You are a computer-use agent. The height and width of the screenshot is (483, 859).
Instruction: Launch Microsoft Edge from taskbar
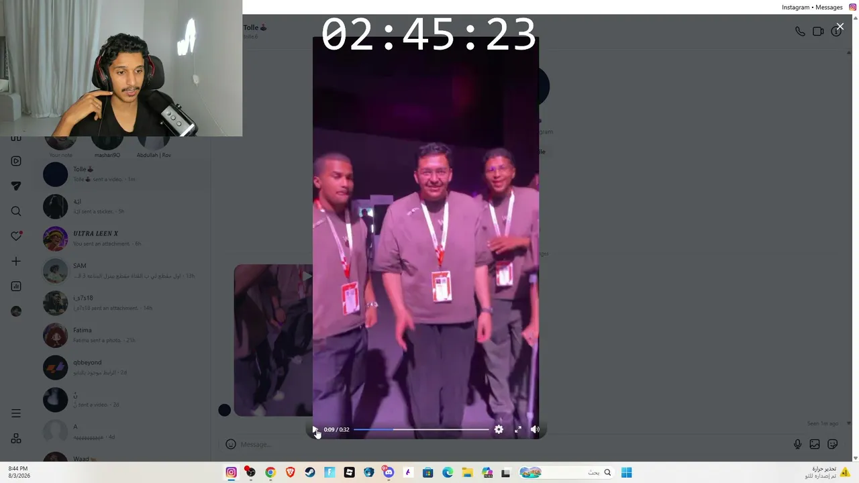[x=448, y=472]
